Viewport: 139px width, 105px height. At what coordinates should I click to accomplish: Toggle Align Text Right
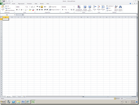(42, 10)
